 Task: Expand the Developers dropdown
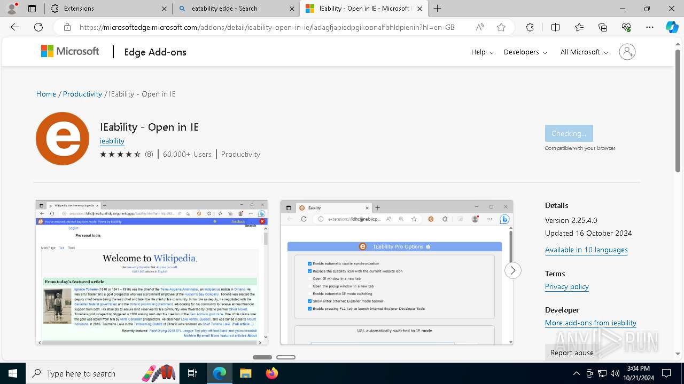525,52
